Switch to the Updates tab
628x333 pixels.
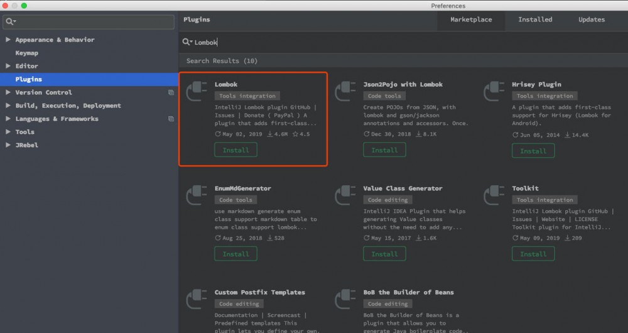point(592,19)
